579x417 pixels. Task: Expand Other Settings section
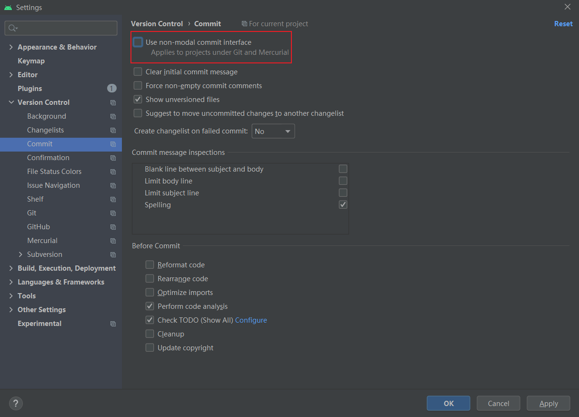pyautogui.click(x=11, y=310)
